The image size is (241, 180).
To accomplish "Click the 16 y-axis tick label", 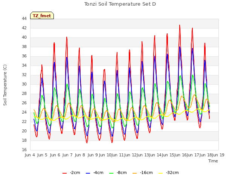I will coord(24,150).
